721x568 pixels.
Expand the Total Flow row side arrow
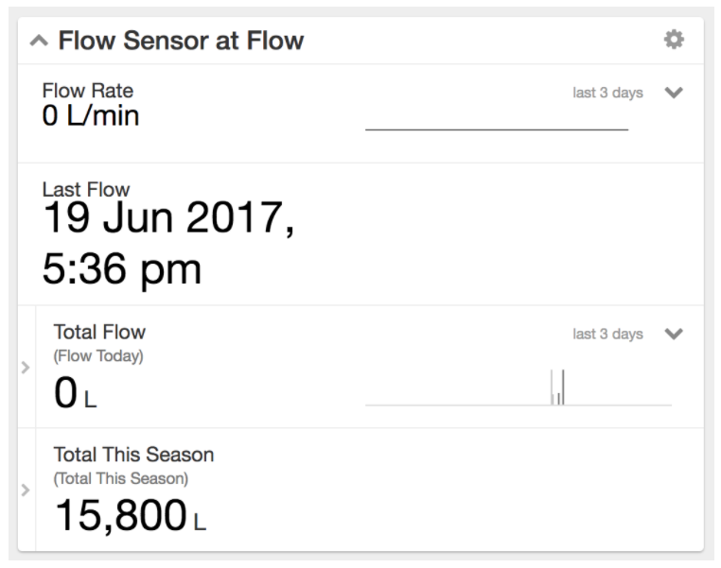[x=26, y=367]
